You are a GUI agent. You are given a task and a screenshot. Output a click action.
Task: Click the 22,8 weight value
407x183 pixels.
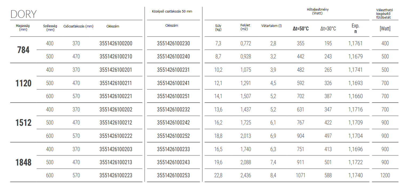(218, 175)
